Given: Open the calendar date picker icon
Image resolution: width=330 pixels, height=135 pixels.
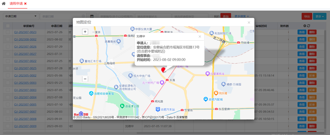Looking at the screenshot, I should (92, 16).
